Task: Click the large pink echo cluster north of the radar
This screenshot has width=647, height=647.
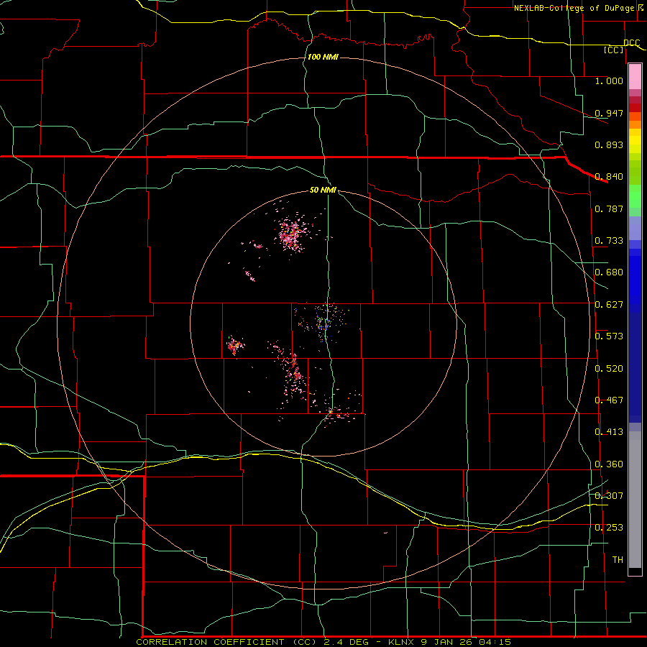Action: point(292,234)
